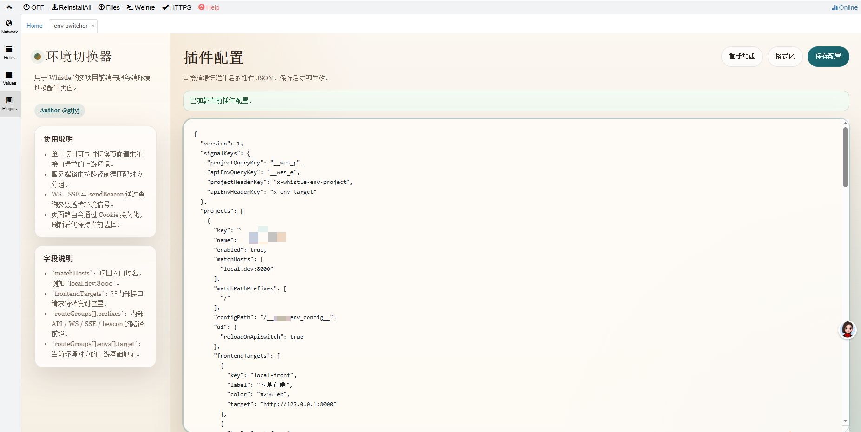Close the env-switcher tab
Image resolution: width=861 pixels, height=432 pixels.
tap(93, 26)
